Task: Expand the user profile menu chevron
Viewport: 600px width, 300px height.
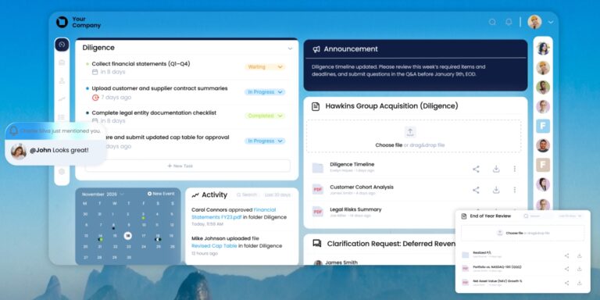Action: pos(551,22)
